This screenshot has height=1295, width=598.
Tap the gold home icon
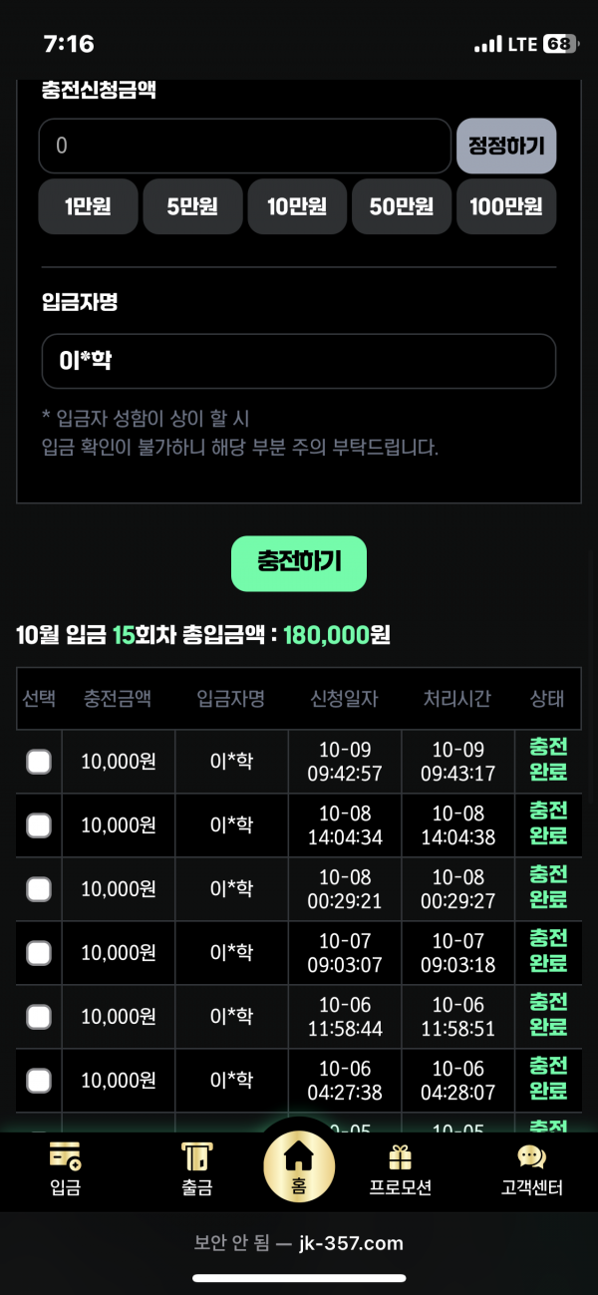click(299, 1158)
